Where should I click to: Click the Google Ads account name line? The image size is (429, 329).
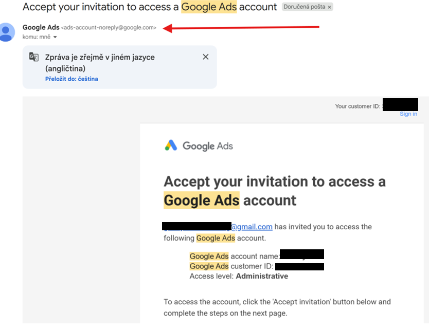234,256
